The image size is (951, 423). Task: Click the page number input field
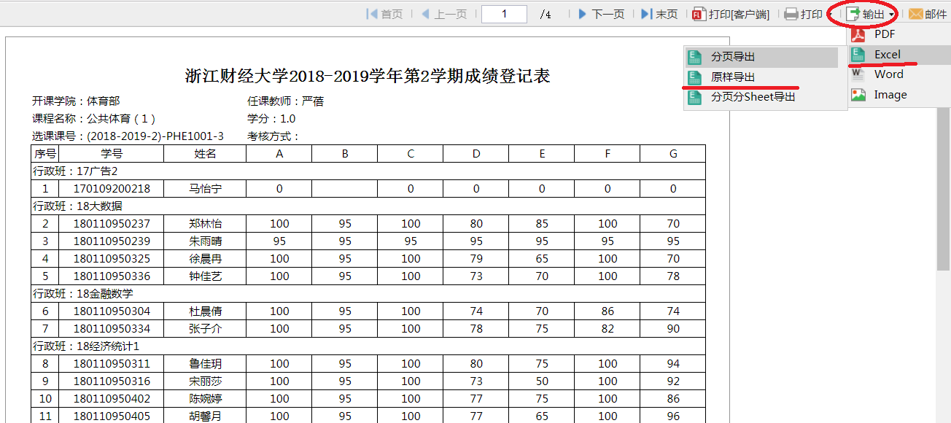pyautogui.click(x=504, y=14)
